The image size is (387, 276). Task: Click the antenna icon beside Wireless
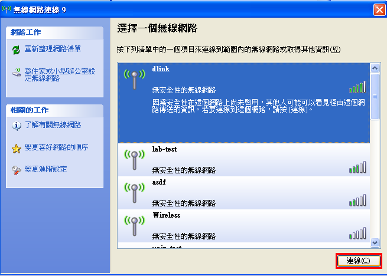click(134, 226)
